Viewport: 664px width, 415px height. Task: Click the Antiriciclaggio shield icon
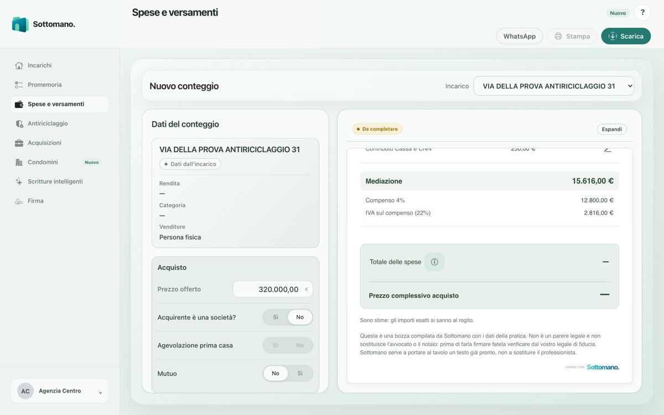coord(19,123)
